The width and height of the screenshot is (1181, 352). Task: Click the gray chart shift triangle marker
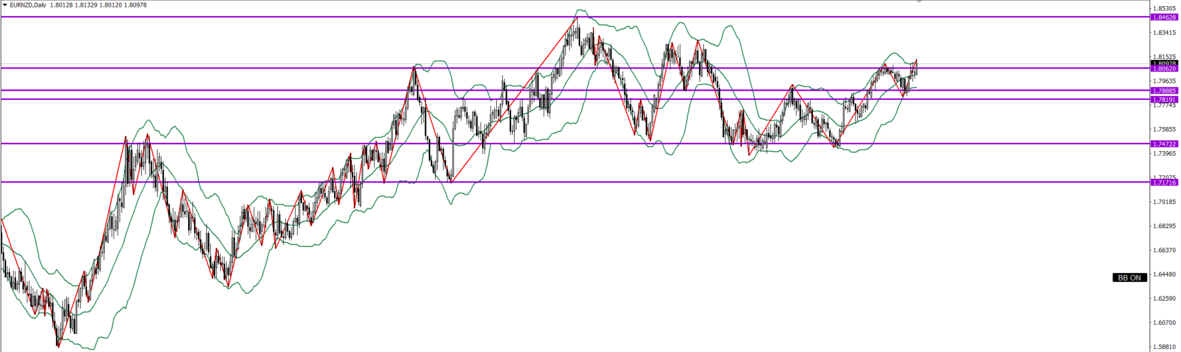click(919, 2)
